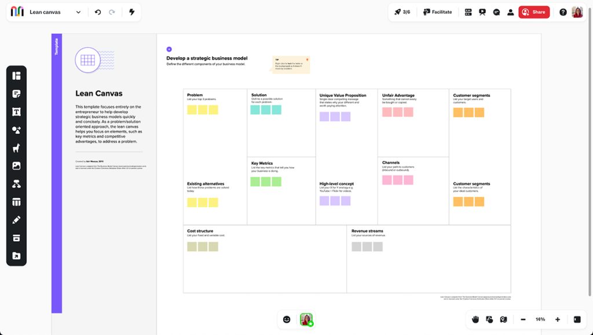Open the icon library (llama icon)

[x=16, y=148]
